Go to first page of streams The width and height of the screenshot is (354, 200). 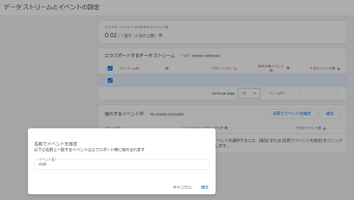[x=299, y=93]
